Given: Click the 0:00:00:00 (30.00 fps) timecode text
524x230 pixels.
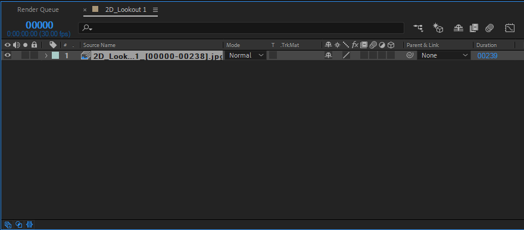Looking at the screenshot, I should tap(39, 34).
